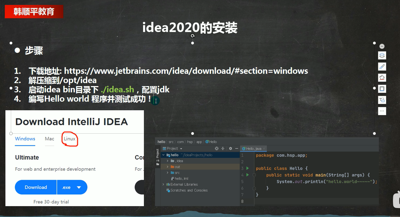
Task: Click the com breadcrumb item
Action: [180, 142]
